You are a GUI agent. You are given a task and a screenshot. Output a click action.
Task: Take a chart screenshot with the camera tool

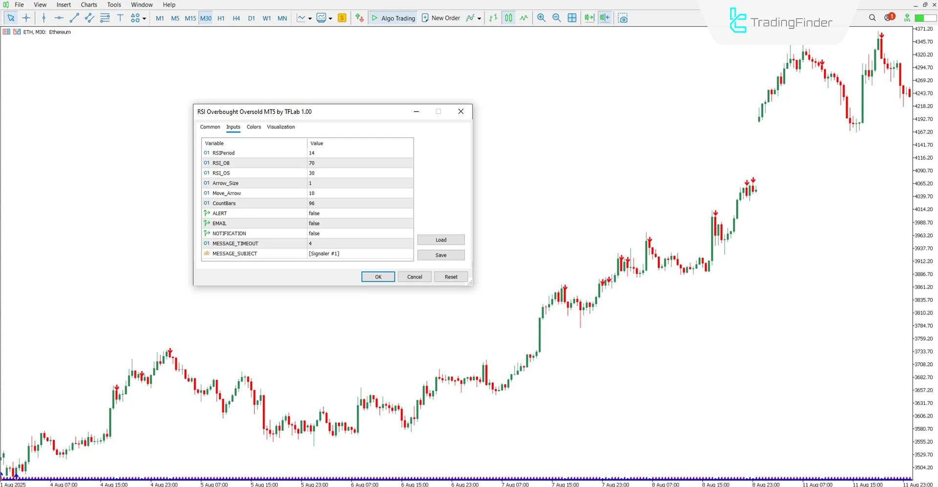coord(623,18)
